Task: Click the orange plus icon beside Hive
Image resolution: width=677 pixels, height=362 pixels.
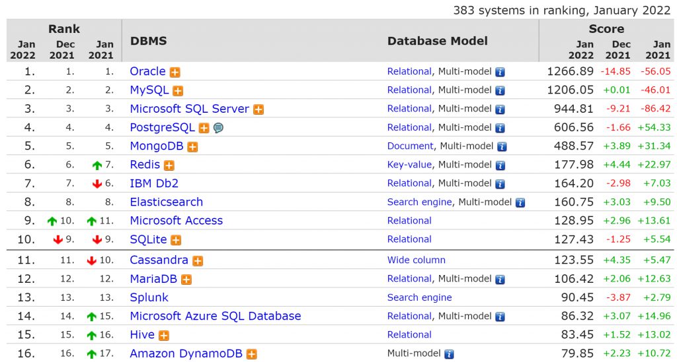Action: click(x=164, y=336)
